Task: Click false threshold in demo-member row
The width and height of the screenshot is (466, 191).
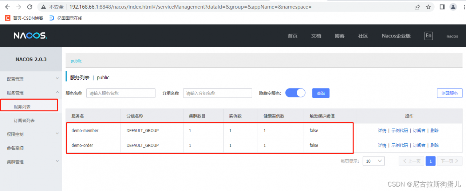Action: click(314, 131)
